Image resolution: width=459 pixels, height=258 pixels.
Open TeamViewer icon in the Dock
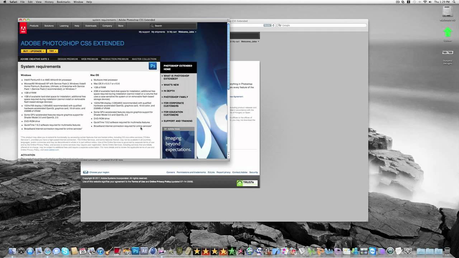(x=373, y=251)
